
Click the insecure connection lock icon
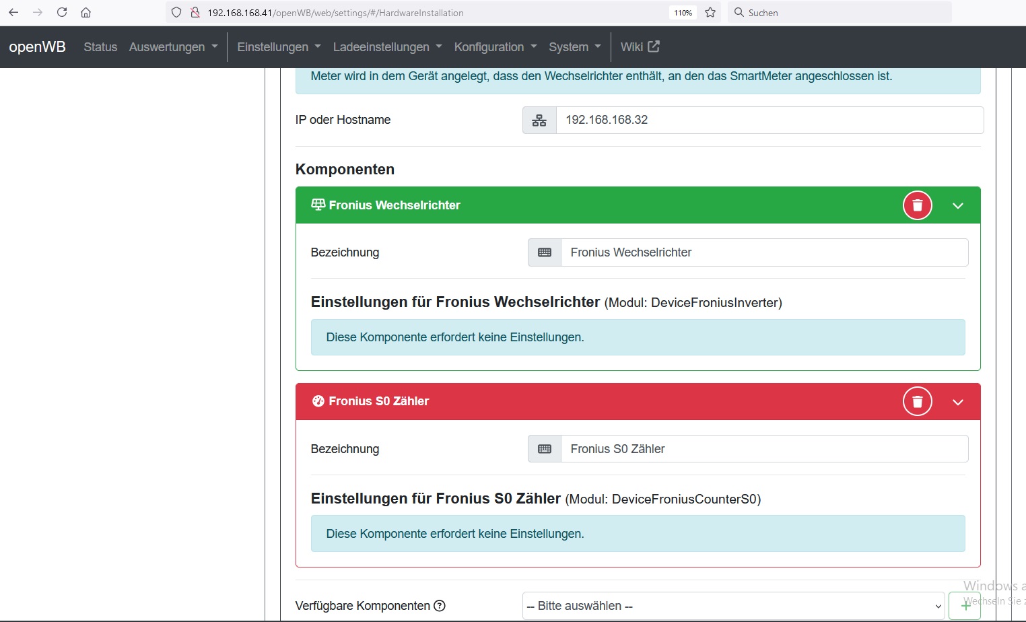[x=195, y=12]
